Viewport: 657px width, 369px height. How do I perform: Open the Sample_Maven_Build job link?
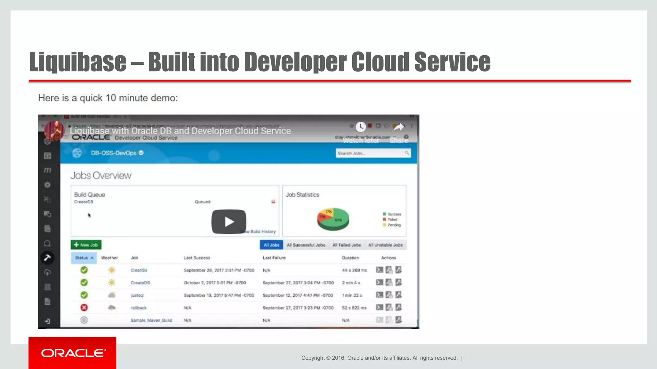coord(151,320)
